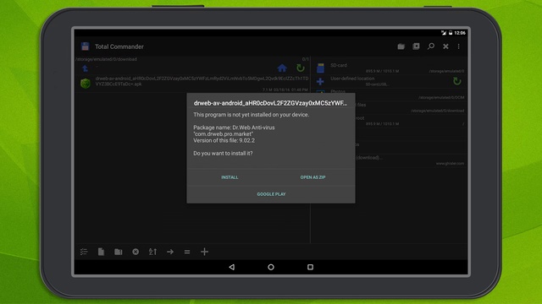Tap the /storage/emulated/0/download path in left panel
This screenshot has width=542, height=304.
point(106,59)
